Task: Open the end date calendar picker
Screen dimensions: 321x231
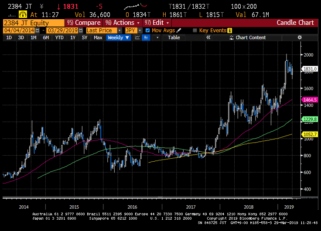Action: (x=81, y=31)
